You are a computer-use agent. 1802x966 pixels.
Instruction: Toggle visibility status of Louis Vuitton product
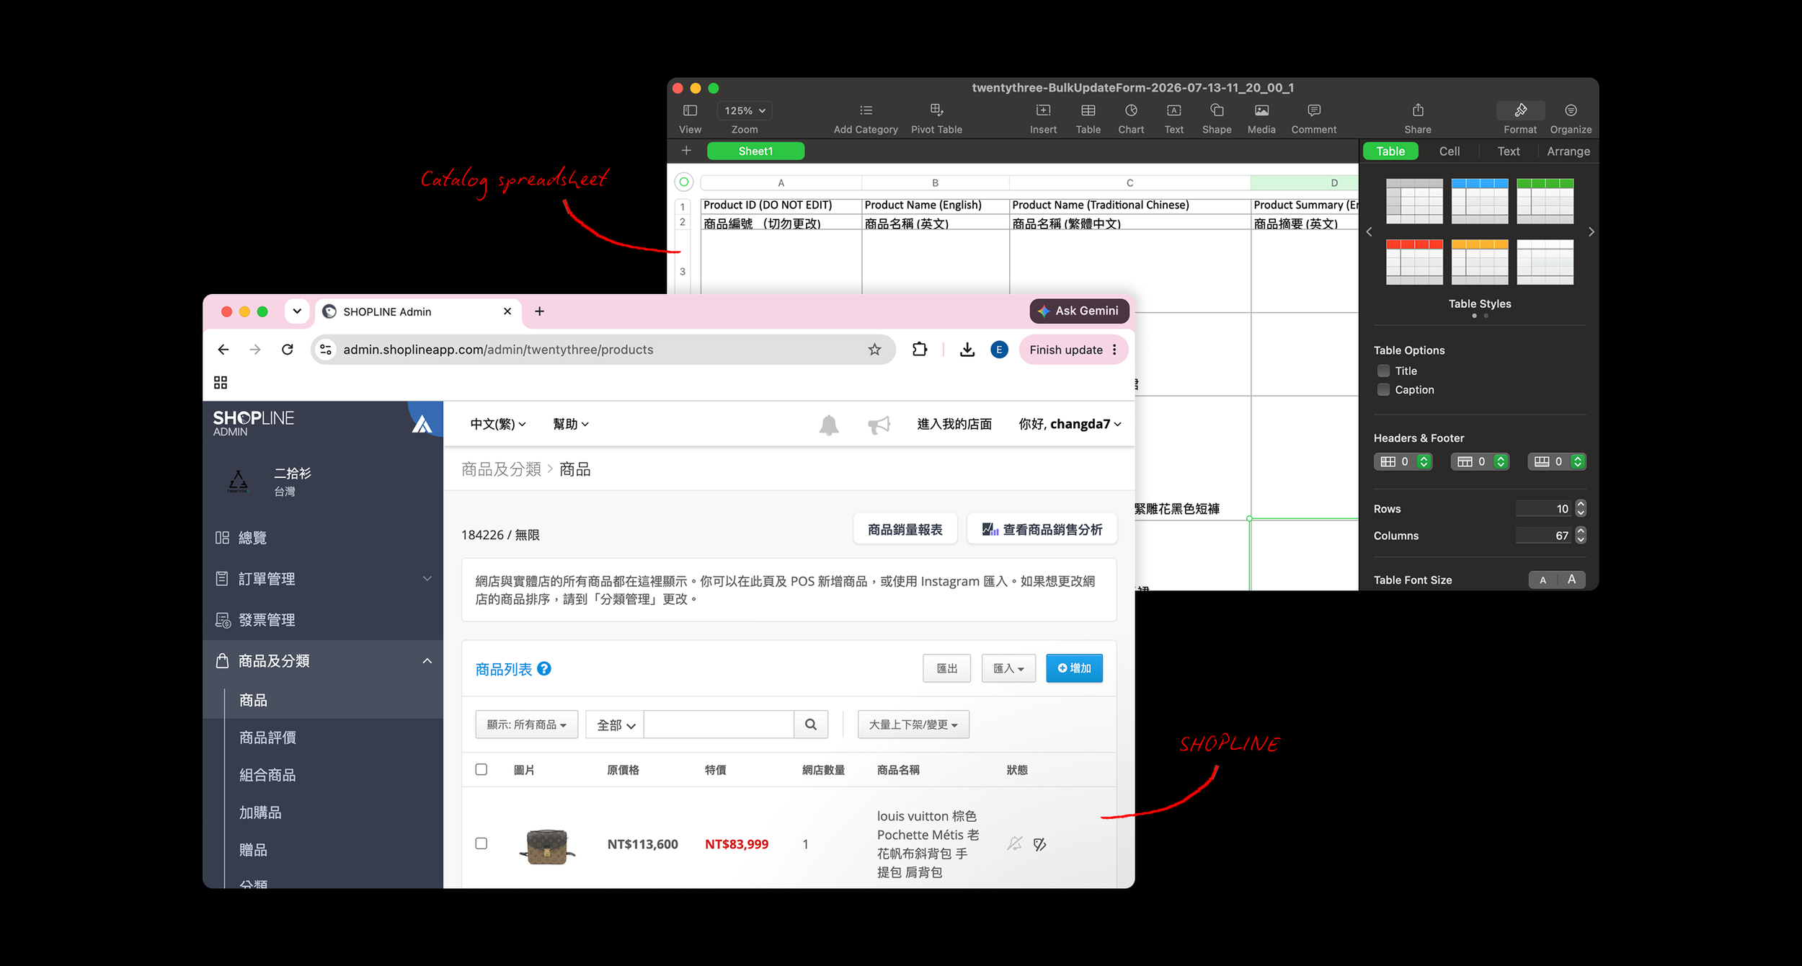[x=1015, y=843]
